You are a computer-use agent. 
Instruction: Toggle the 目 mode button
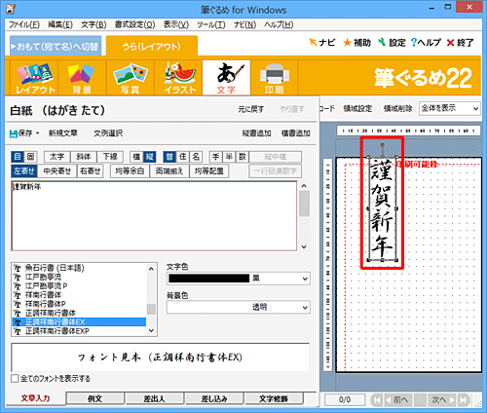[x=18, y=157]
